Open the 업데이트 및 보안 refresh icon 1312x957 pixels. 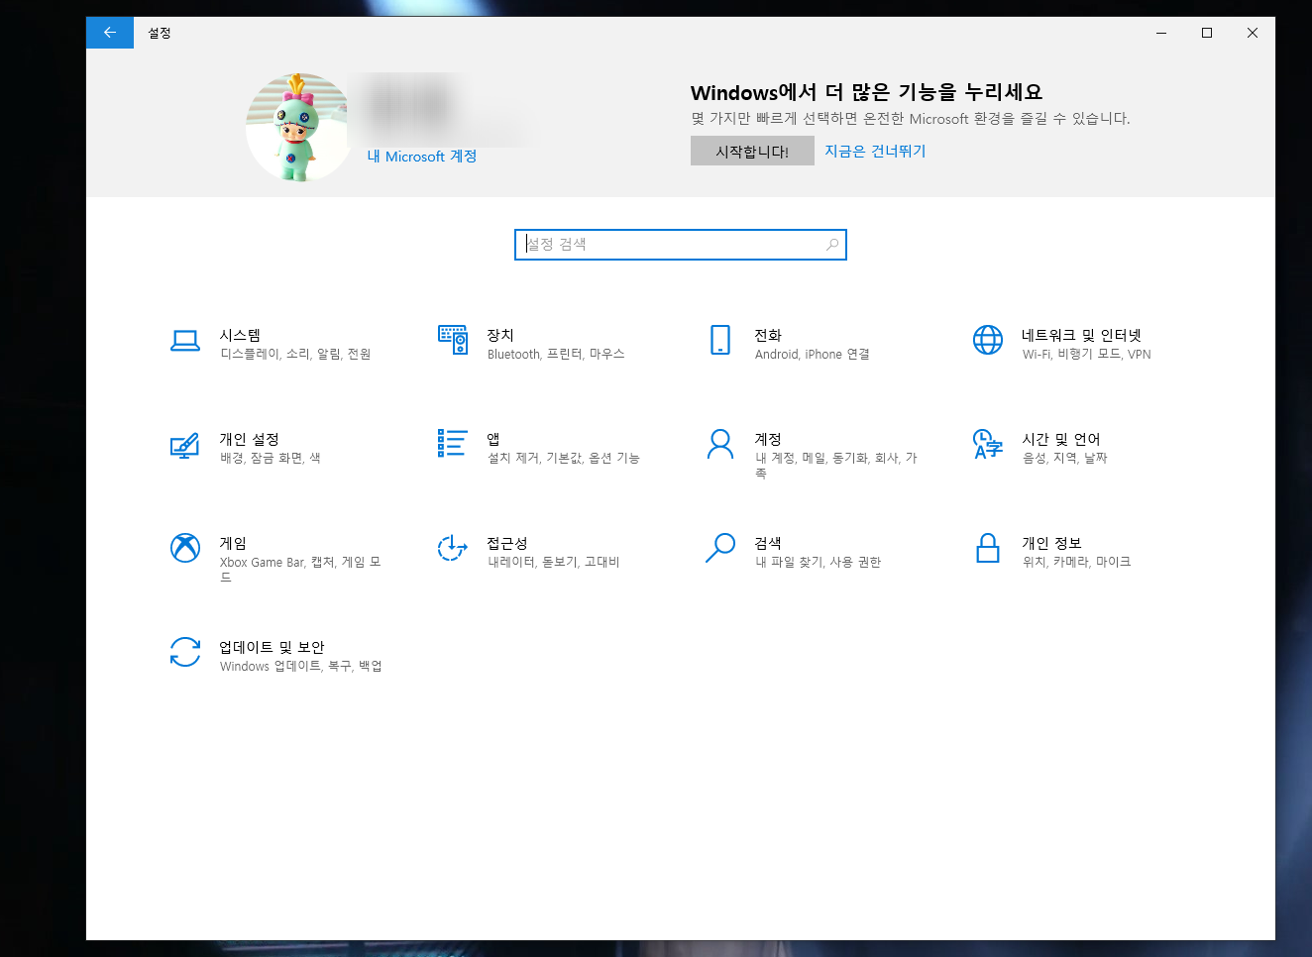185,652
